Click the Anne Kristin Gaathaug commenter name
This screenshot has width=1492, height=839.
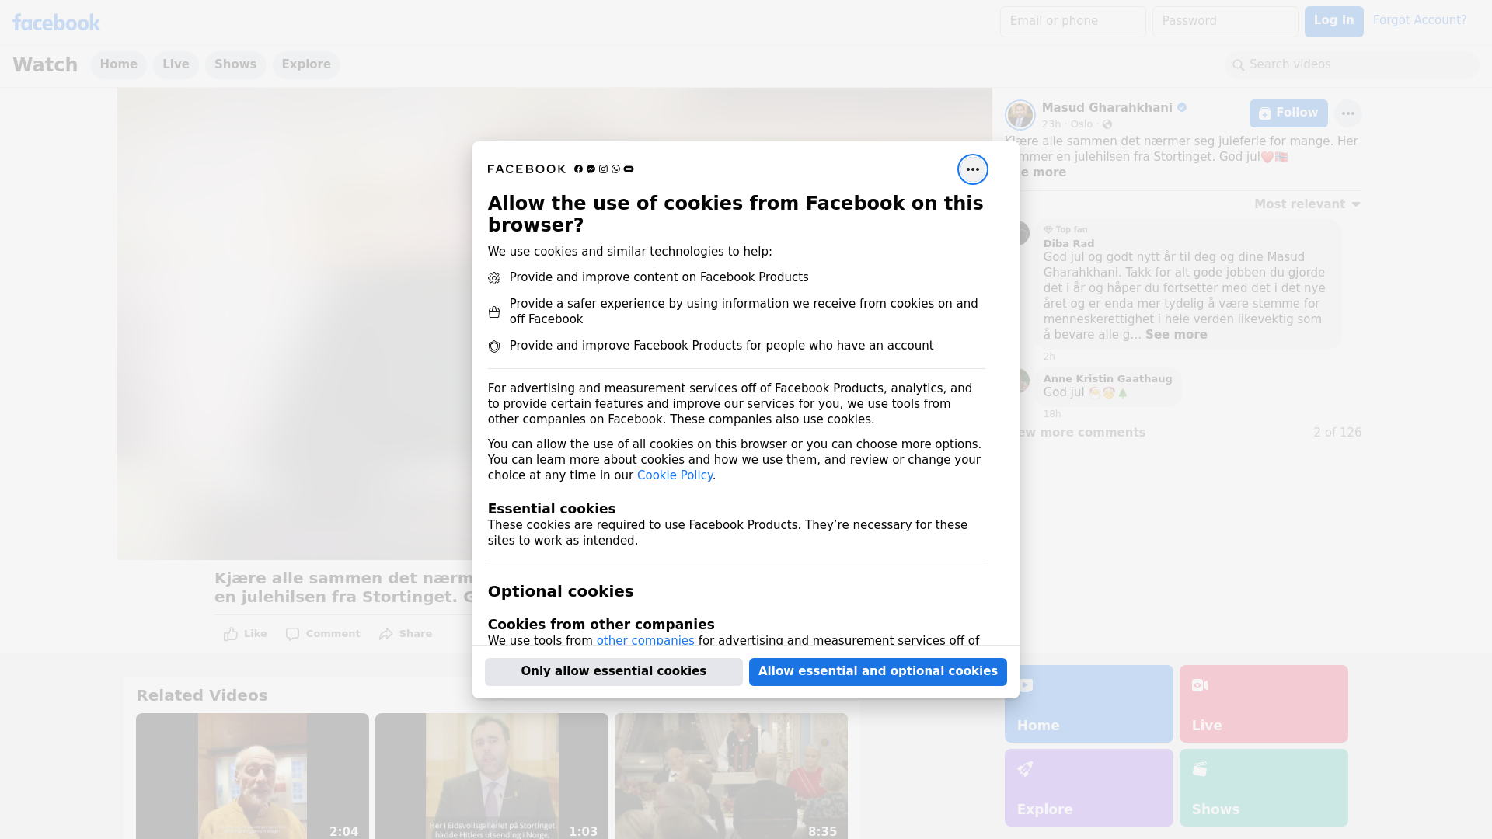pos(1107,379)
